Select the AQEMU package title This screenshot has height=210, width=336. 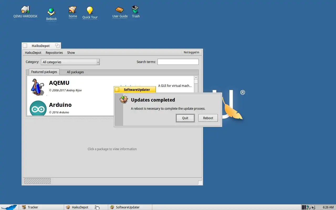(x=59, y=83)
